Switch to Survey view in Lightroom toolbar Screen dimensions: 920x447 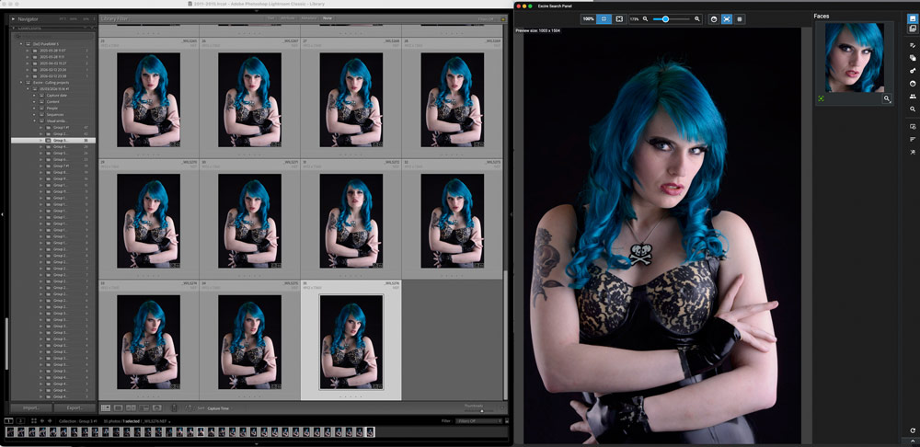[144, 407]
